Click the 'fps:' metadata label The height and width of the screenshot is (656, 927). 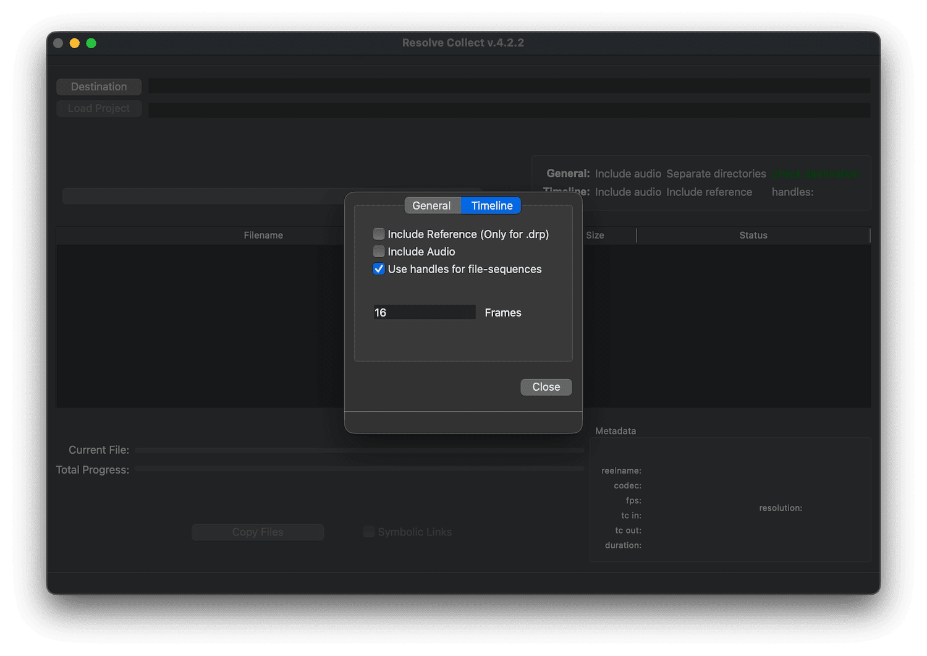coord(633,501)
